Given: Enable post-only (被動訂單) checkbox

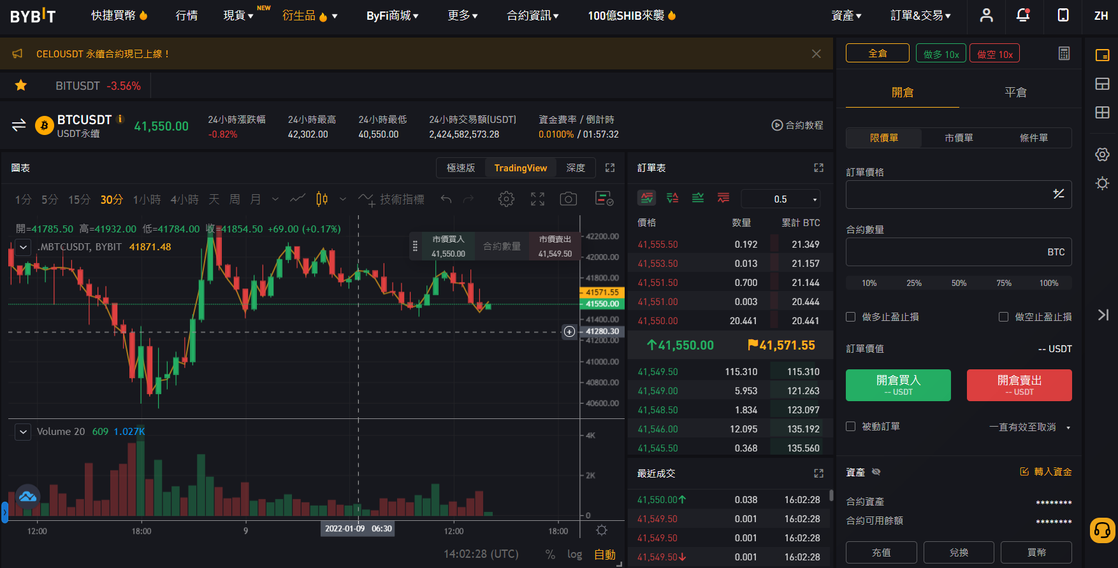Looking at the screenshot, I should click(850, 426).
